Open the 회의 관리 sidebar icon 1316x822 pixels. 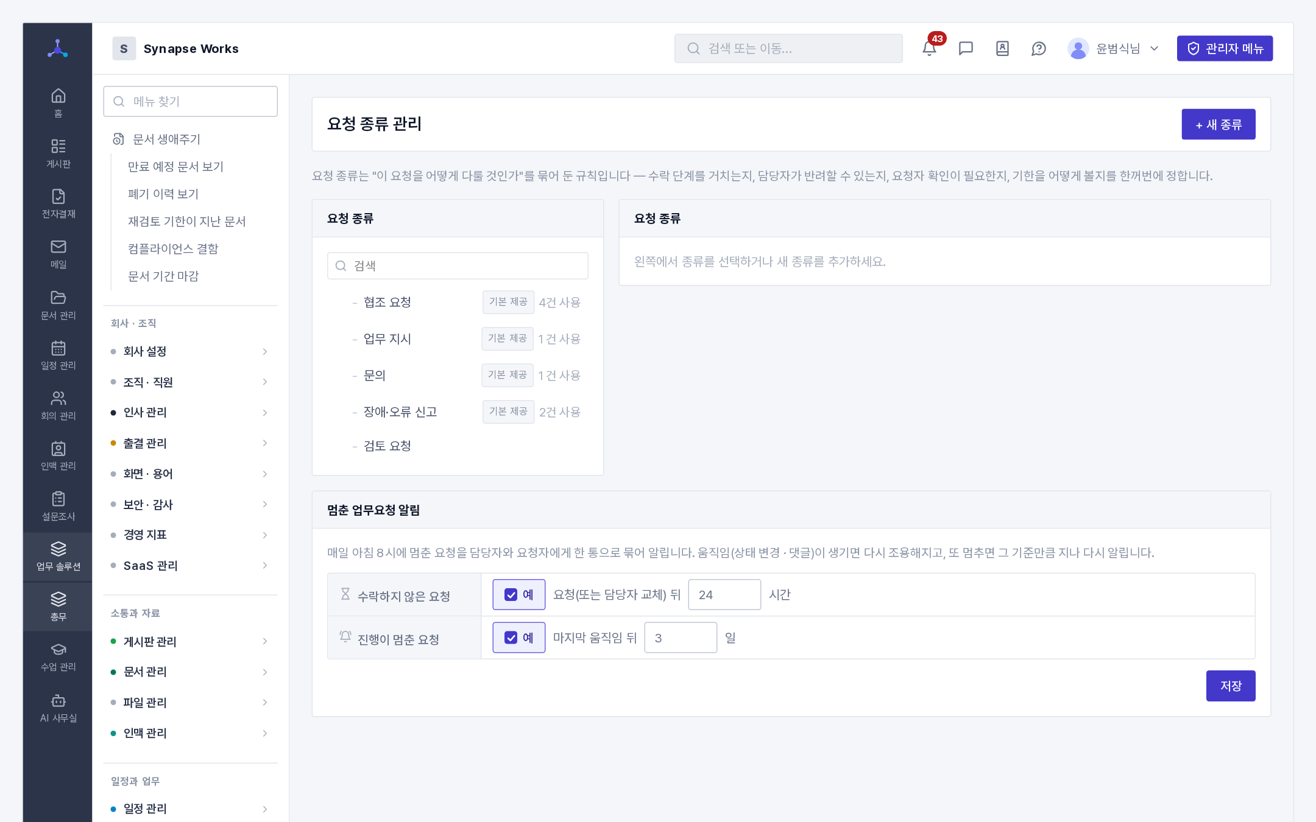coord(58,406)
